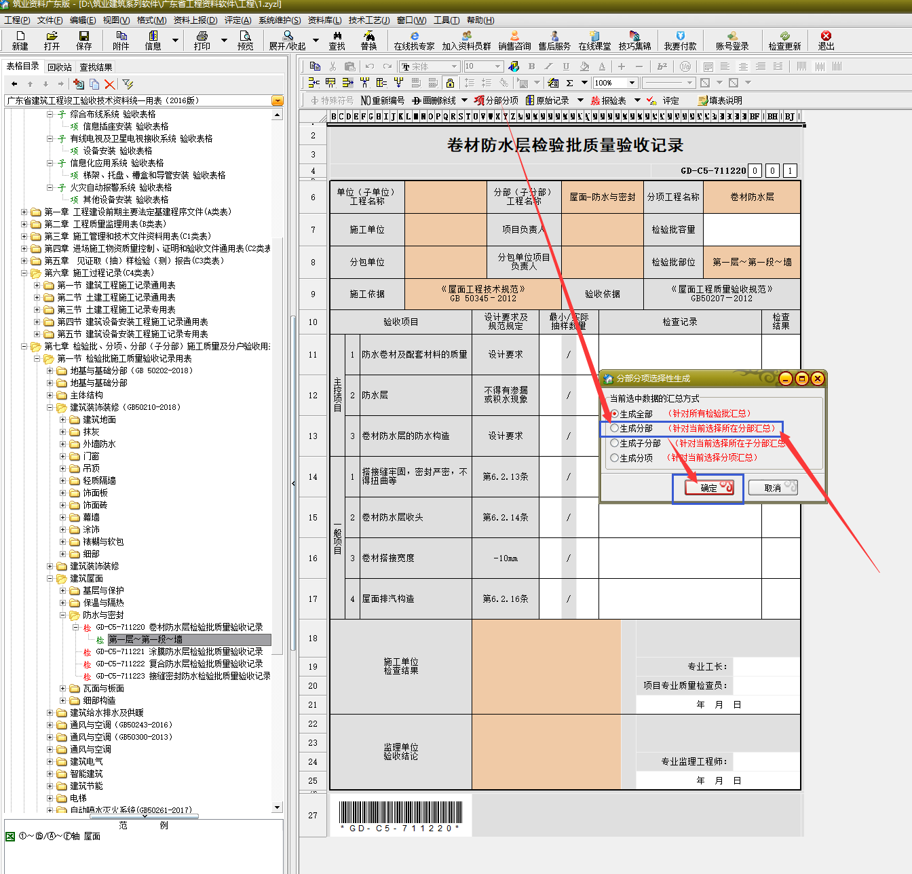Viewport: 912px width, 874px height.
Task: Open the dropdown arrow next to 展开/收起
Action: [x=315, y=41]
